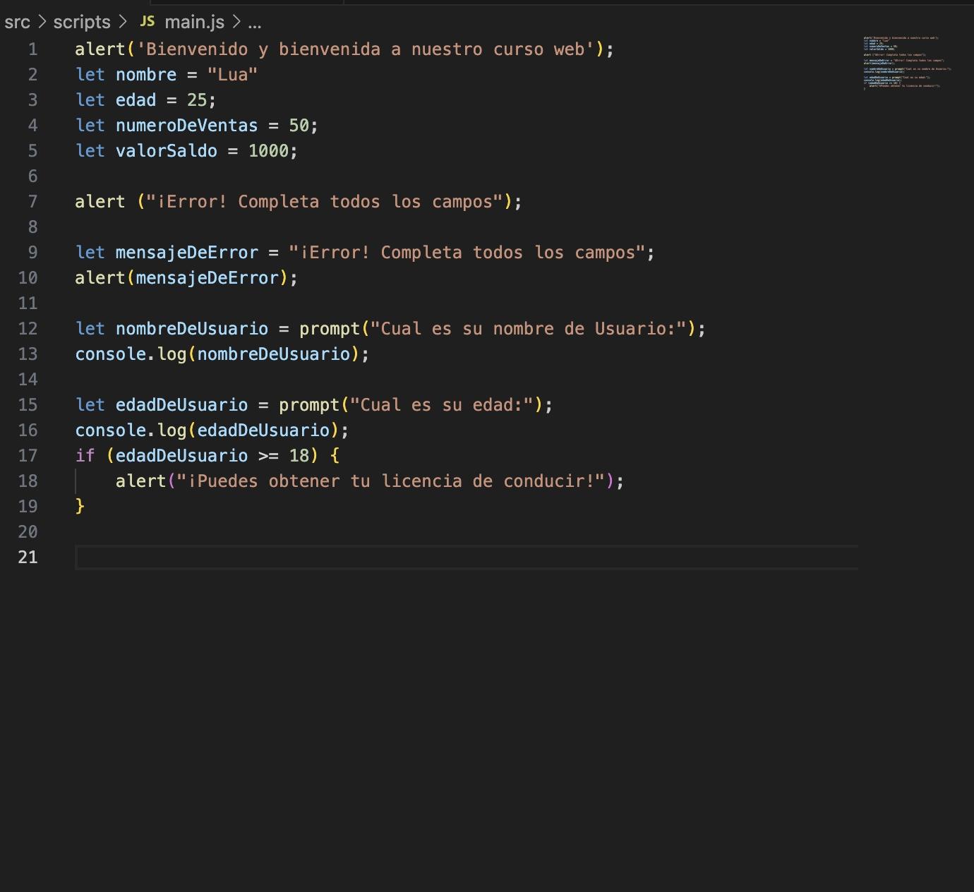Click nombreDeUsuario argument on line 13
Image resolution: width=974 pixels, height=892 pixels.
point(274,354)
